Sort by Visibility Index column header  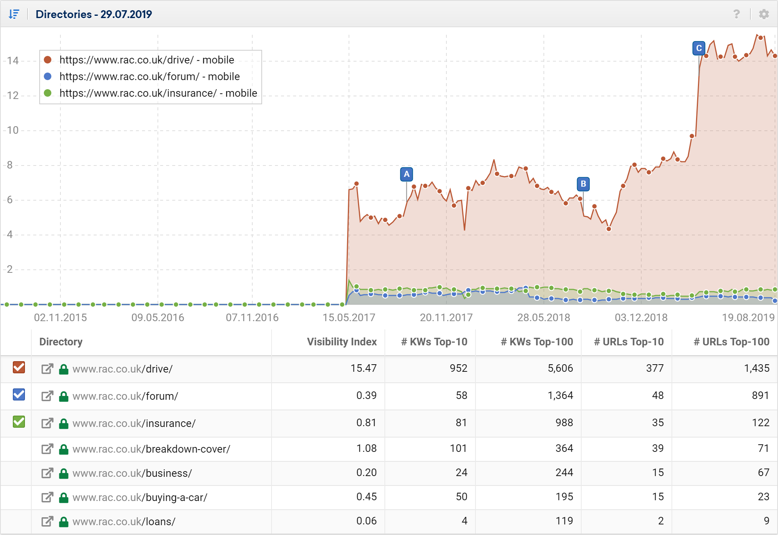tap(342, 342)
